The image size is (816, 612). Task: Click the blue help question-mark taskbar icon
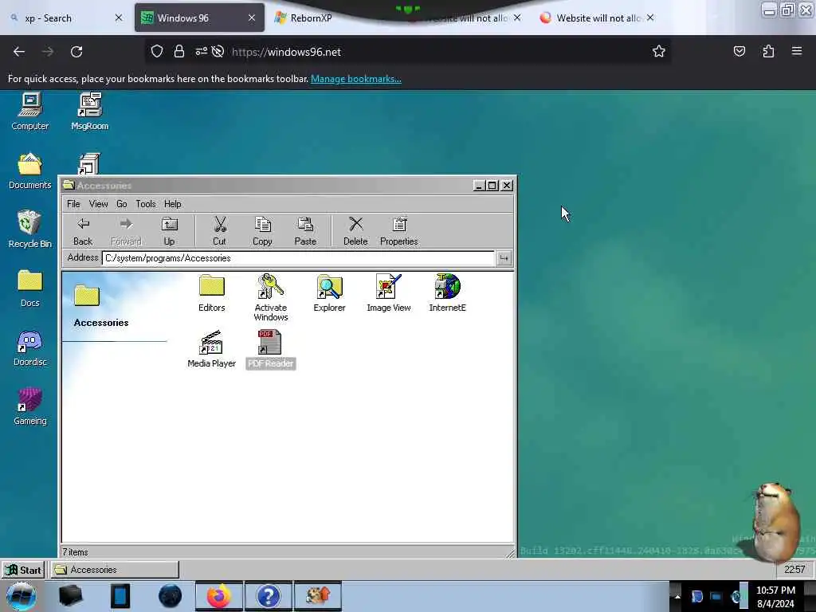point(268,596)
